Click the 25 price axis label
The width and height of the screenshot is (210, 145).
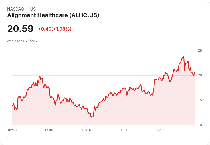[x=200, y=51]
